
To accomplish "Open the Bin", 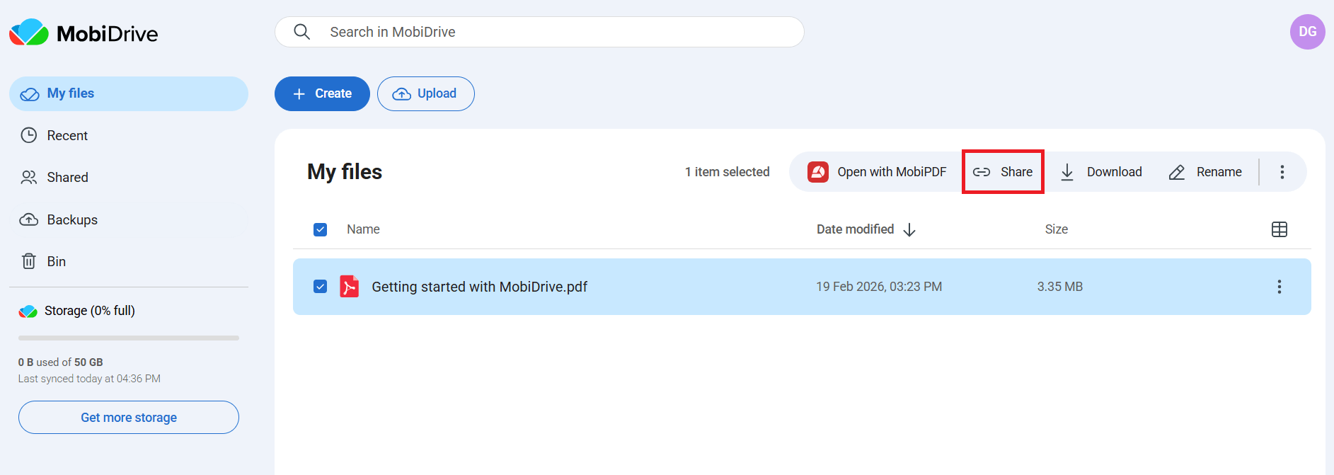I will [129, 261].
